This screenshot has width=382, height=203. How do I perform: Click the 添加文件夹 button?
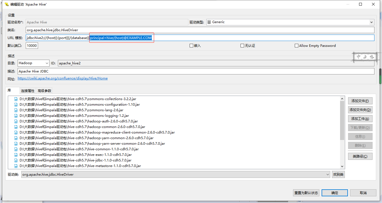tap(360, 110)
